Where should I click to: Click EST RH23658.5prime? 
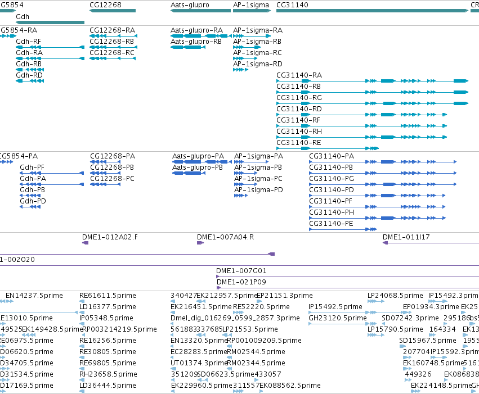108,374
